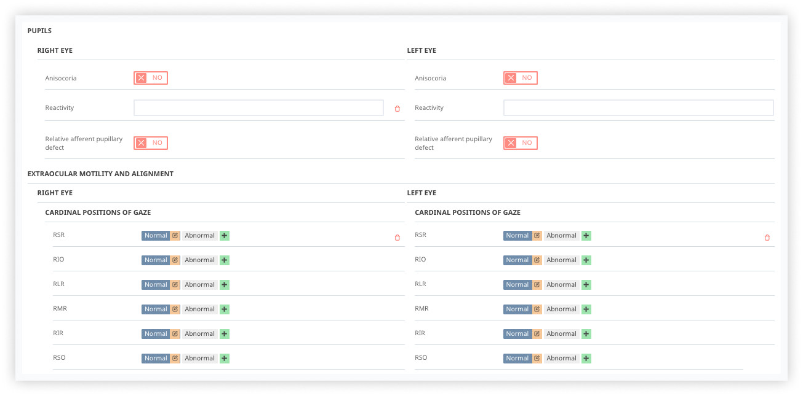Click the edit icon beside right eye RLR Normal

tap(175, 285)
